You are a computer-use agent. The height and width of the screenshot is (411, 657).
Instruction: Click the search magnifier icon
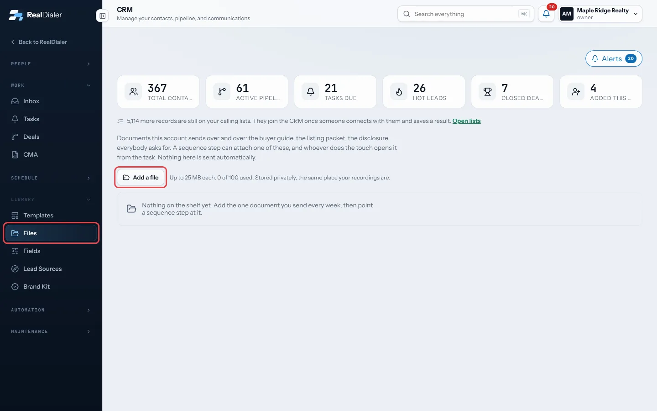click(x=407, y=14)
